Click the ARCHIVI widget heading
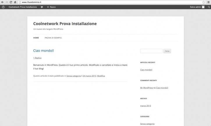 coord(143,98)
